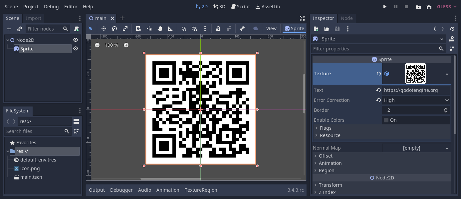The height and width of the screenshot is (199, 461).
Task: Zoom in the canvas with plus button
Action: (x=126, y=45)
